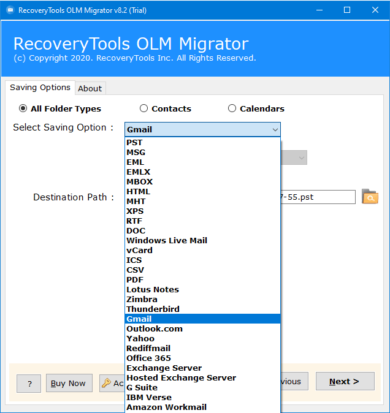390x413 pixels.
Task: Choose PST from the saving list
Action: click(202, 143)
